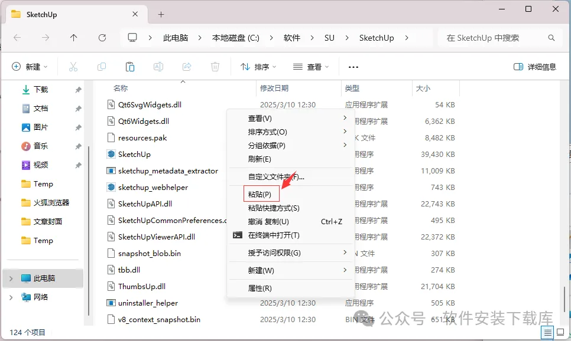The width and height of the screenshot is (571, 341).
Task: Go forward with the right arrow
Action: [x=45, y=38]
